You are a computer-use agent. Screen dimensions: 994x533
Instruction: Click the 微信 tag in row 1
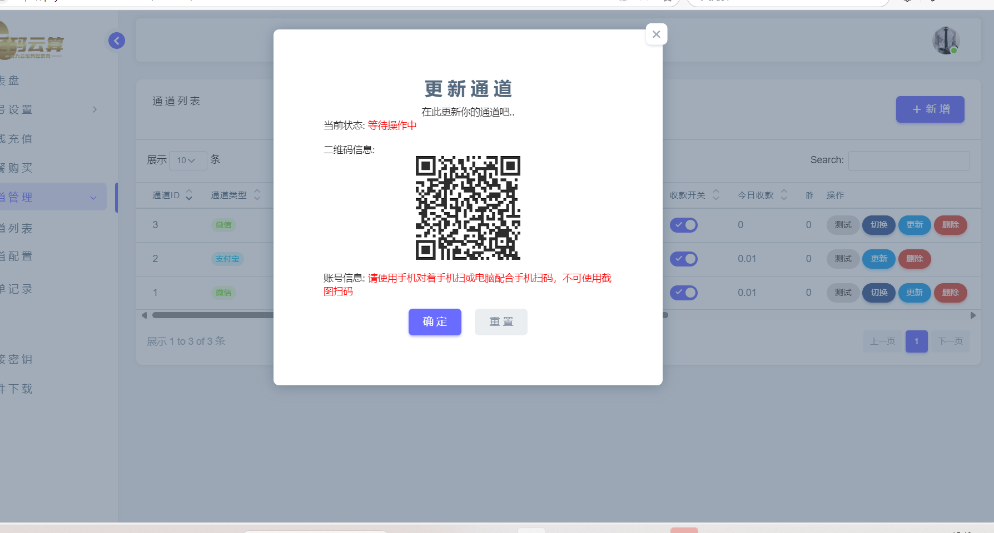click(x=223, y=293)
